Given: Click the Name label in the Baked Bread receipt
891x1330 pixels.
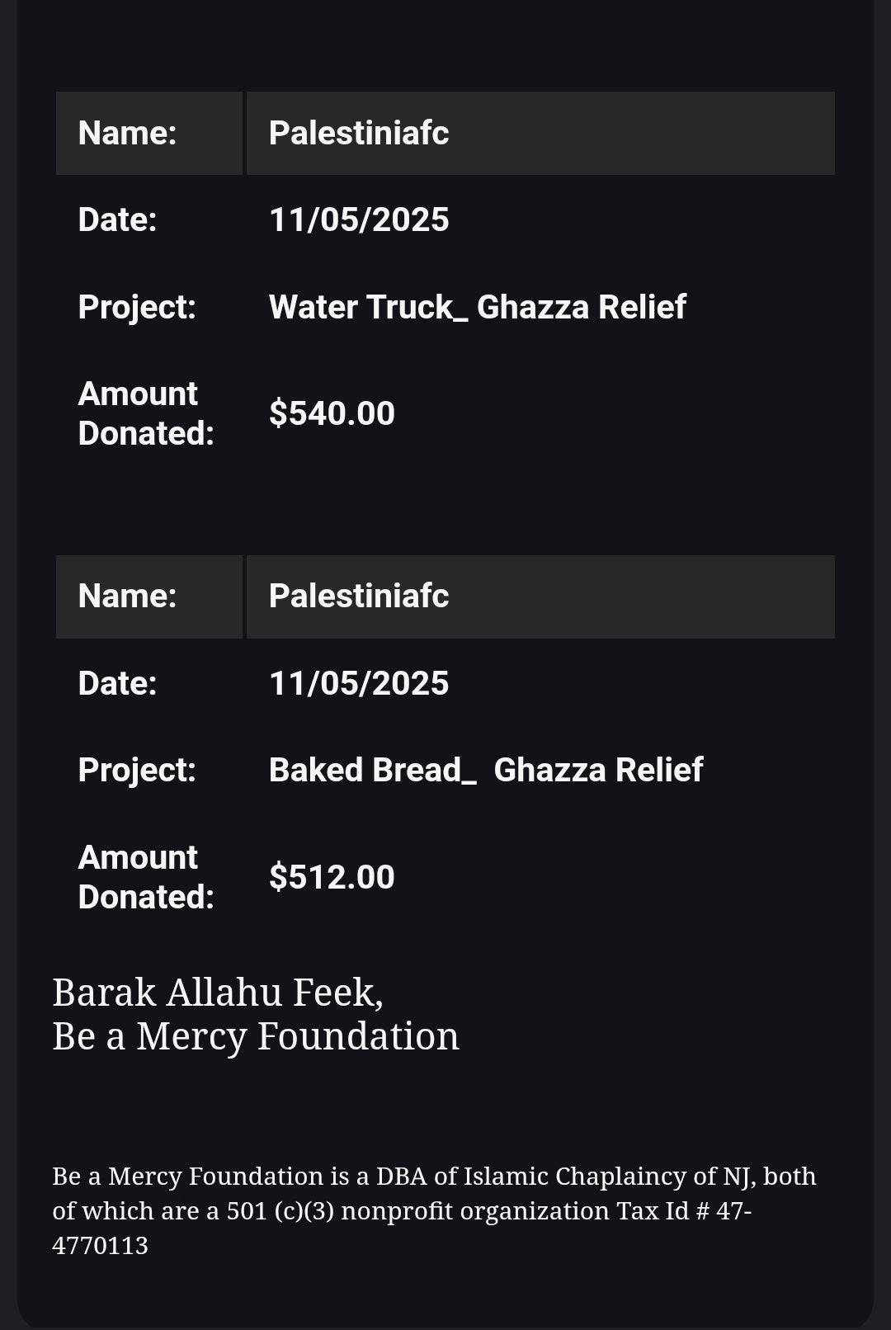Looking at the screenshot, I should click(x=127, y=596).
